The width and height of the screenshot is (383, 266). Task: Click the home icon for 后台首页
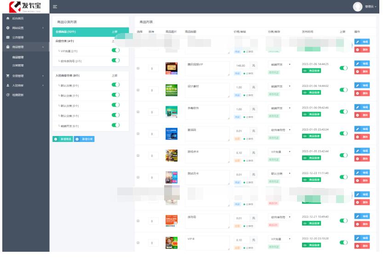click(x=8, y=18)
